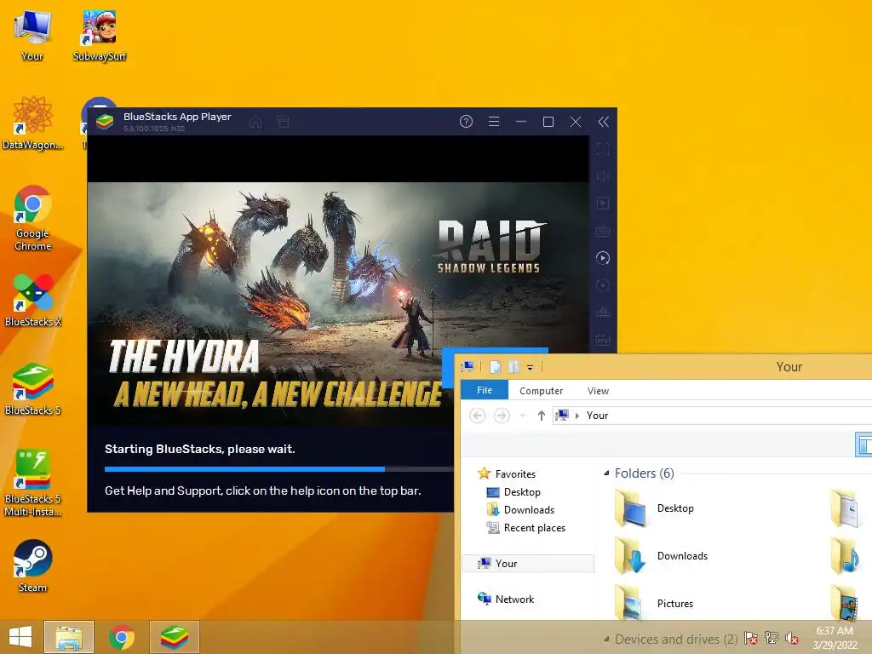Screen dimensions: 872x654
Task: Click Explorer's Up one level arrow
Action: [x=541, y=416]
